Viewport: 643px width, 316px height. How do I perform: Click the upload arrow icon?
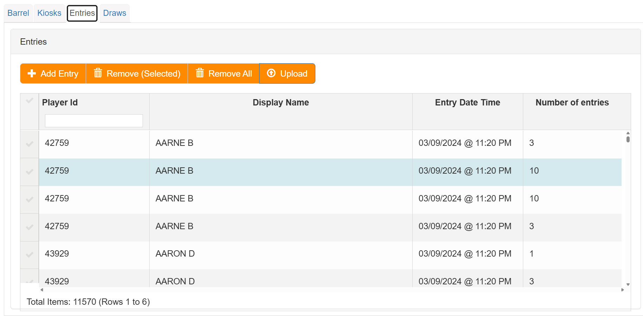(x=271, y=73)
